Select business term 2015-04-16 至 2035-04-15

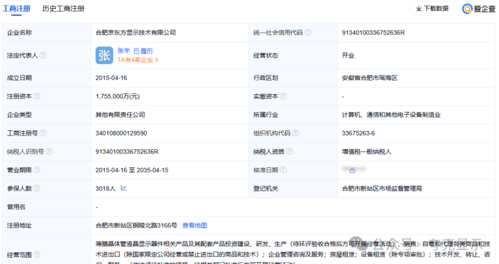click(x=132, y=170)
